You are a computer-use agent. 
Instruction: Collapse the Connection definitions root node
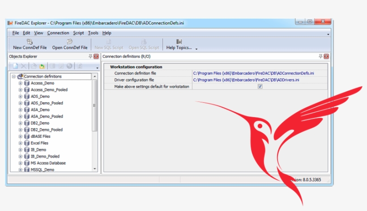tap(13, 76)
